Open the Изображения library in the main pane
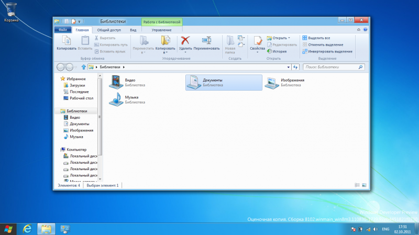 point(271,82)
